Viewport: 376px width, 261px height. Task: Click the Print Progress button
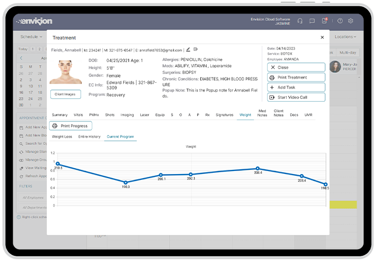coord(70,125)
